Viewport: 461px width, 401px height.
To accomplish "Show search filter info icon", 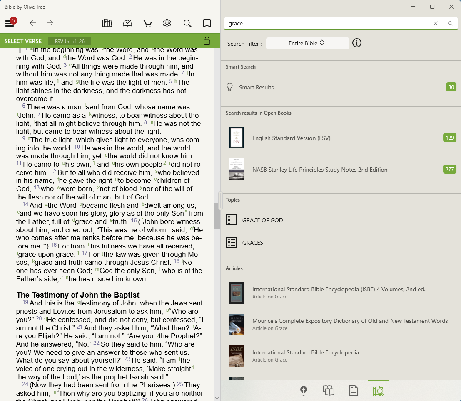I will click(356, 43).
